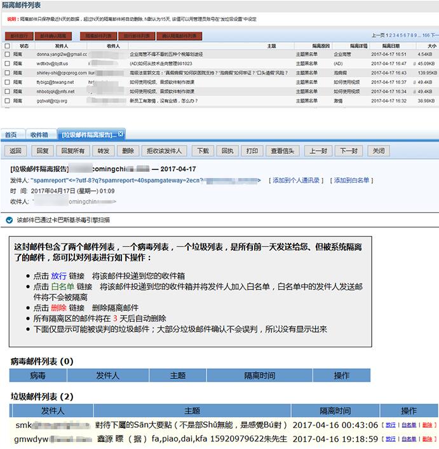Click red 删除 link for the gmwdyw sender row
Image resolution: width=439 pixels, height=449 pixels.
[428, 439]
